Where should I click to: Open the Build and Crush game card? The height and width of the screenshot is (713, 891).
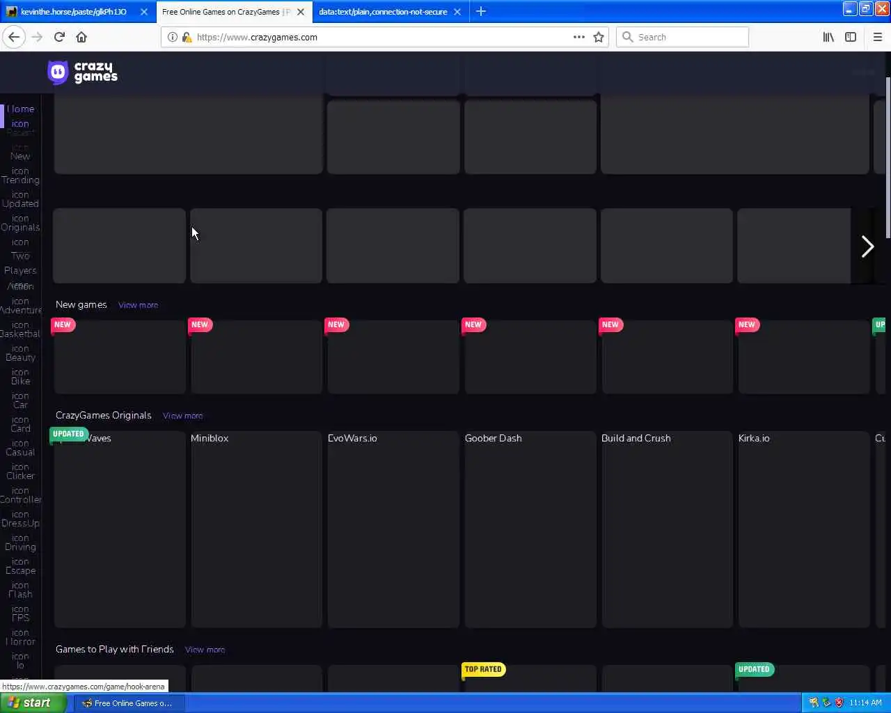click(x=667, y=529)
